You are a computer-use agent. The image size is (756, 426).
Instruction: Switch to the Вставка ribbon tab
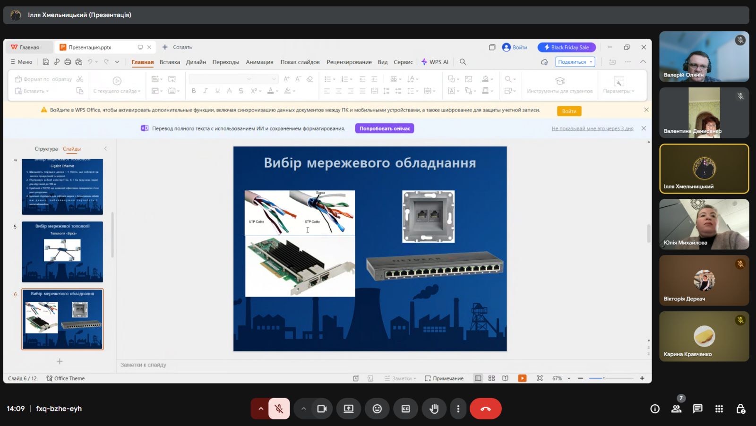pyautogui.click(x=170, y=62)
